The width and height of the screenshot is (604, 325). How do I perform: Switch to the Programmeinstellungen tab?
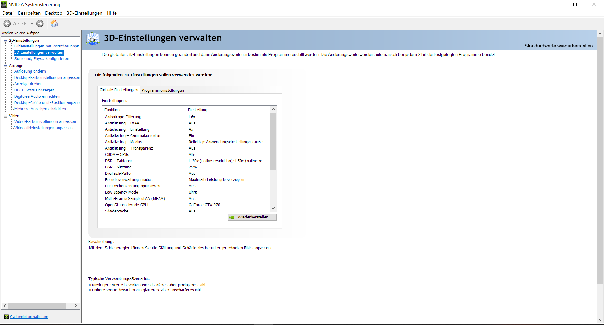coord(163,91)
